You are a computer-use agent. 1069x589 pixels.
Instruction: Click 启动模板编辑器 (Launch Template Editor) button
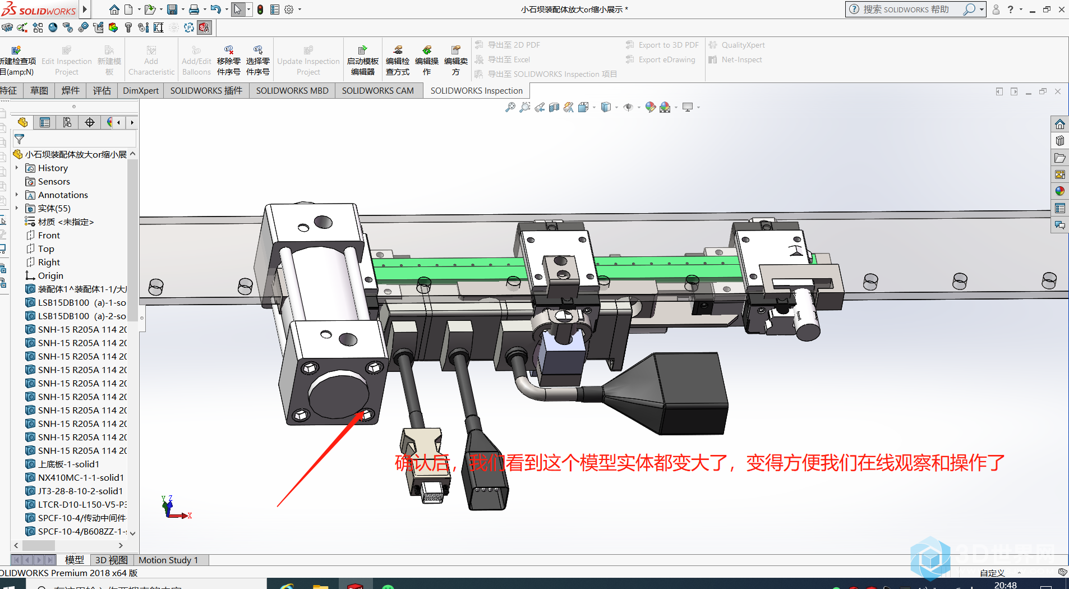click(363, 60)
